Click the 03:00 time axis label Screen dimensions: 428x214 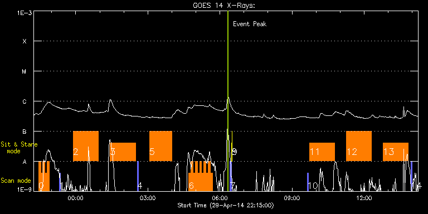148,198
